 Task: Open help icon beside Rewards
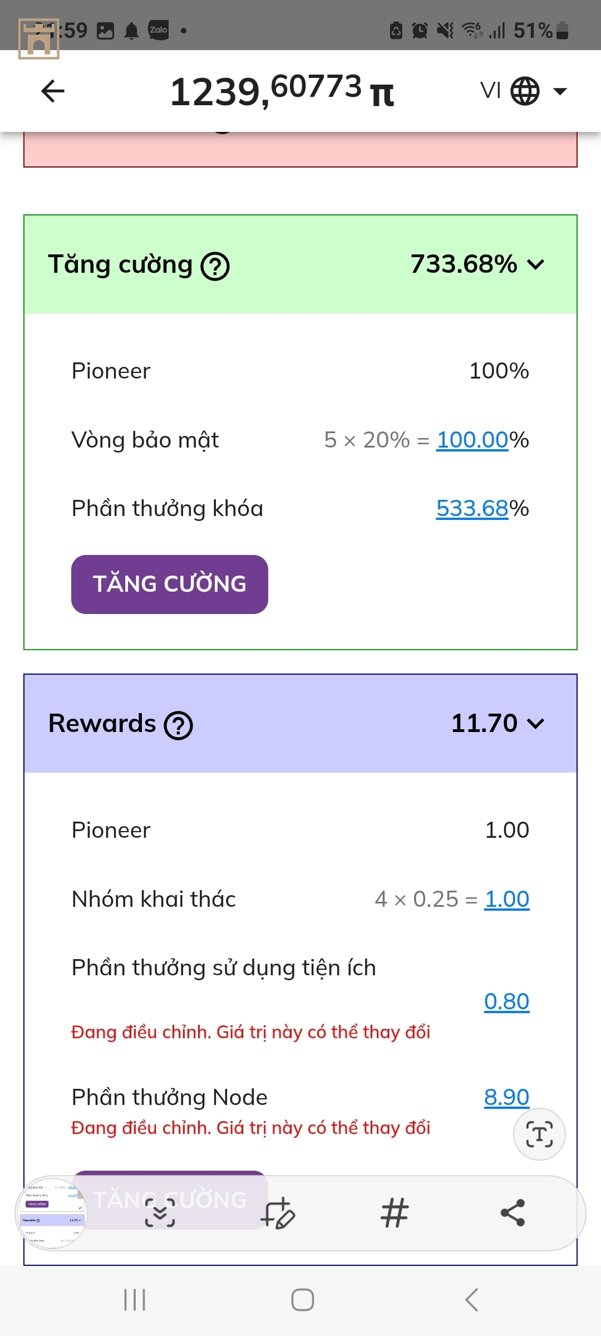tap(178, 725)
